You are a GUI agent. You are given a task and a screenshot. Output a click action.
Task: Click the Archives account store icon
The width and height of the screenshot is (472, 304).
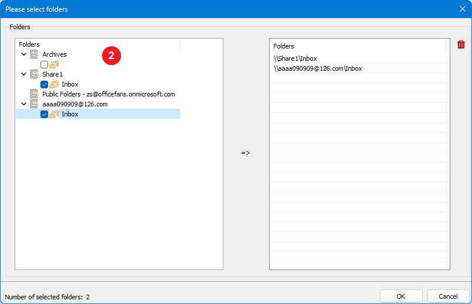tap(35, 54)
